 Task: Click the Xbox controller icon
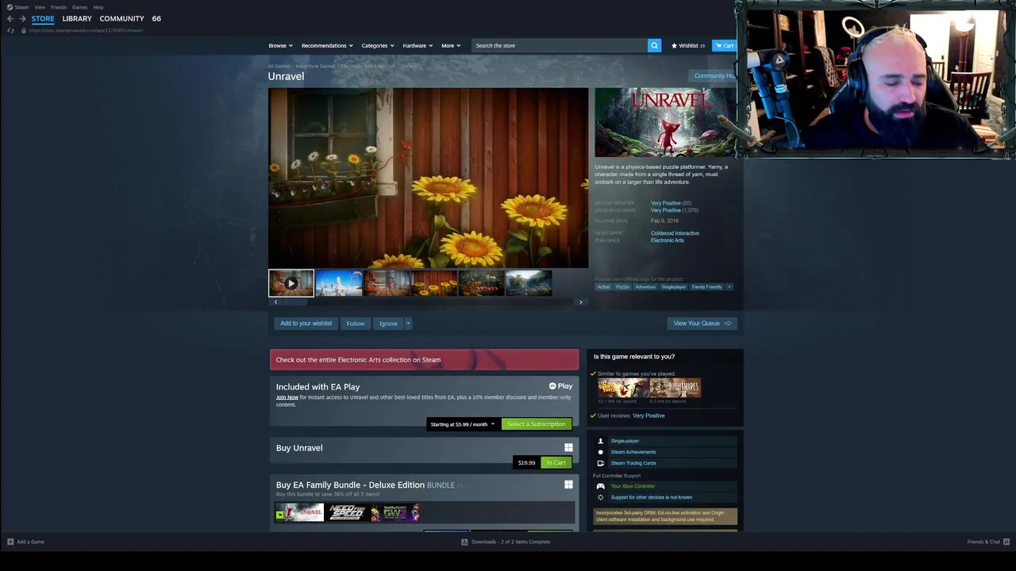point(600,486)
